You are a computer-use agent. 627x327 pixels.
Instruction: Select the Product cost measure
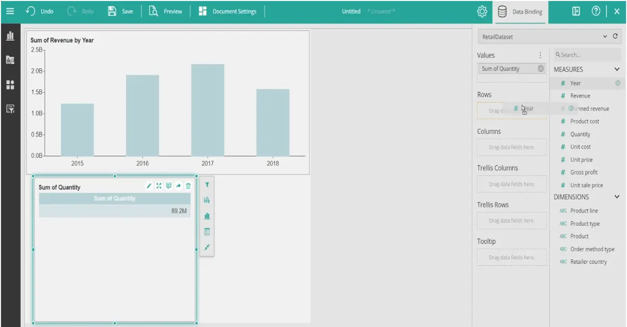click(x=585, y=122)
